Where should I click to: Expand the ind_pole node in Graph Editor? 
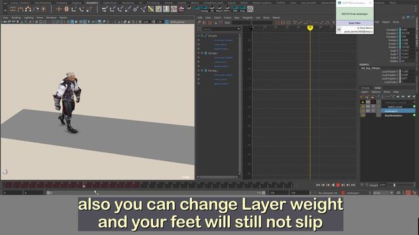pyautogui.click(x=202, y=35)
